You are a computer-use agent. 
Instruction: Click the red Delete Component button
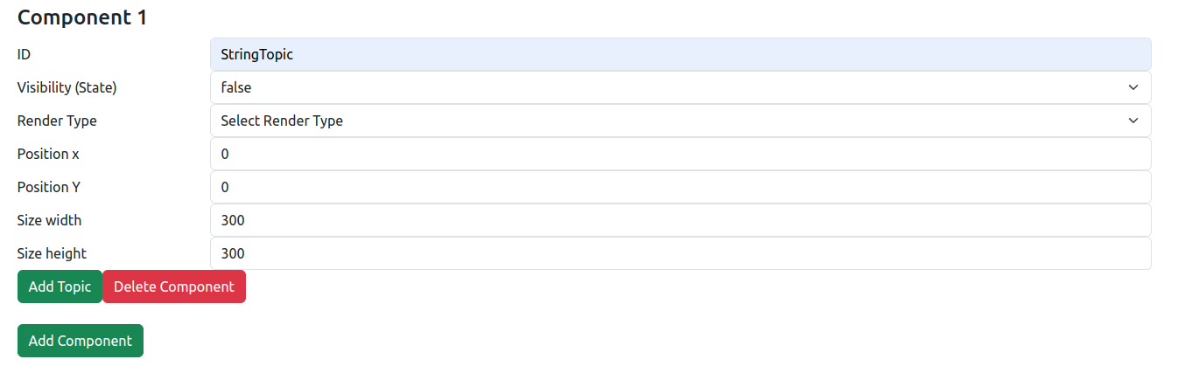[x=174, y=287]
